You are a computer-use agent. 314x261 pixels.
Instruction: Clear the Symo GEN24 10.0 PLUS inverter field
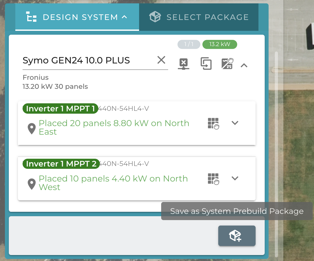(161, 60)
